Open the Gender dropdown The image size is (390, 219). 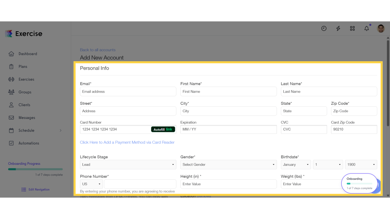point(228,165)
